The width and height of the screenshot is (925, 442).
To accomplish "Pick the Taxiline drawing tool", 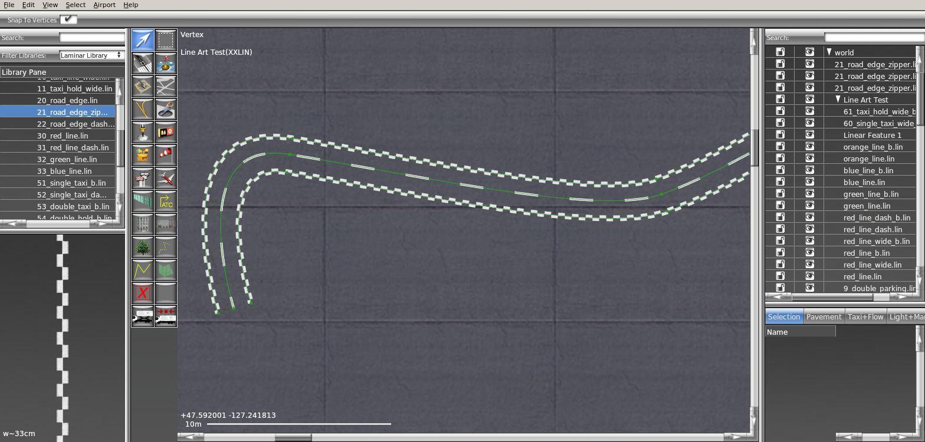I will 142,109.
